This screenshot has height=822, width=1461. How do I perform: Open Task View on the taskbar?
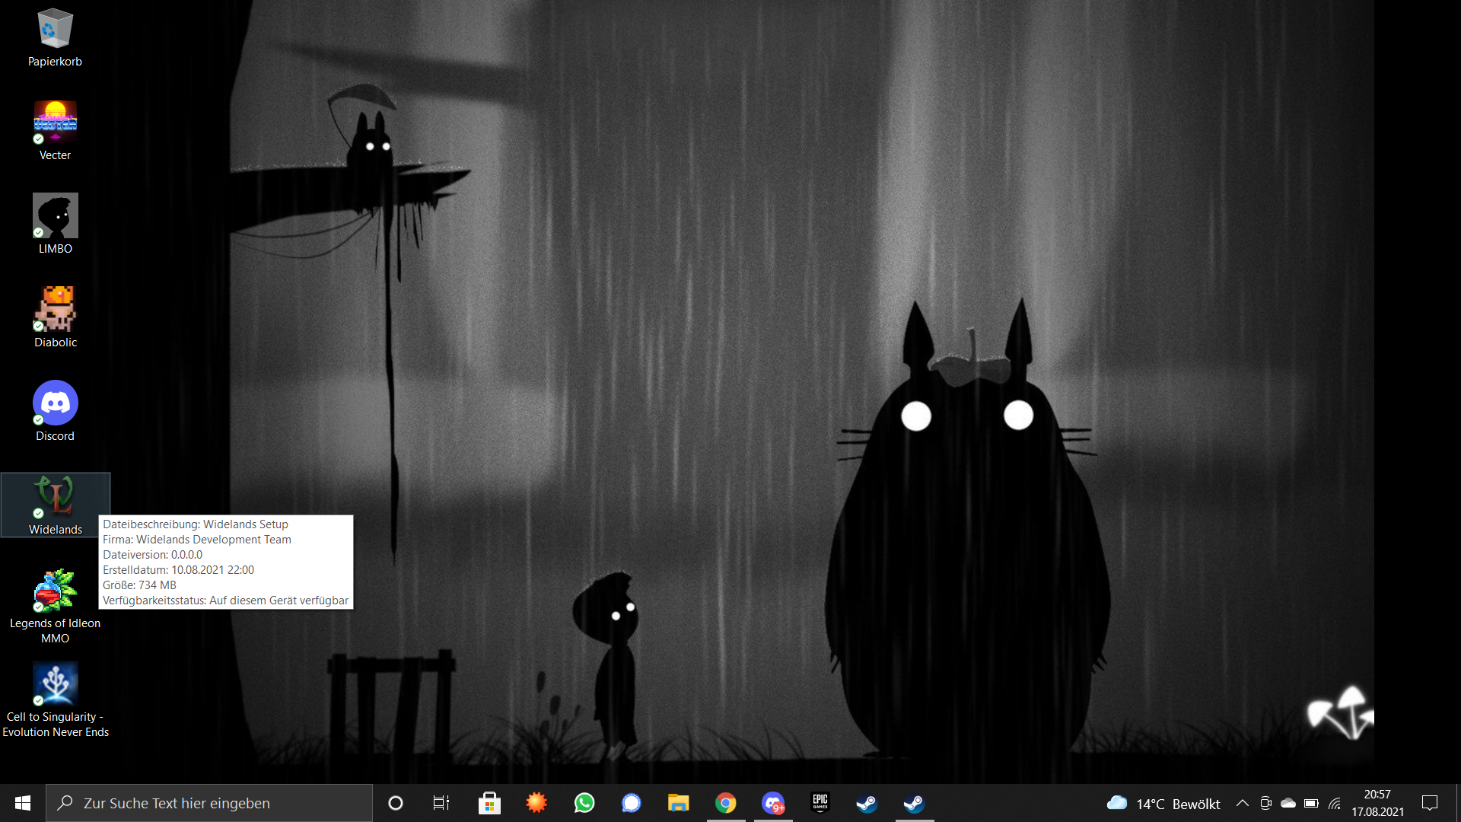(441, 803)
